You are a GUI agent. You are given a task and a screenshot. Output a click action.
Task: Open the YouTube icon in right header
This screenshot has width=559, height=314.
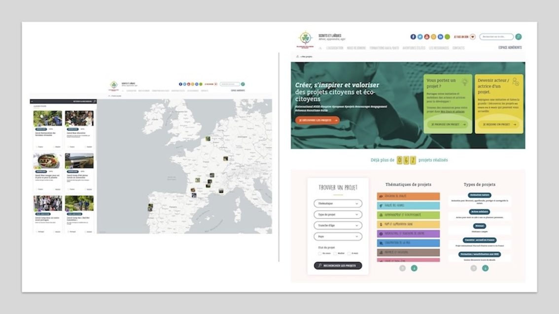pos(427,37)
